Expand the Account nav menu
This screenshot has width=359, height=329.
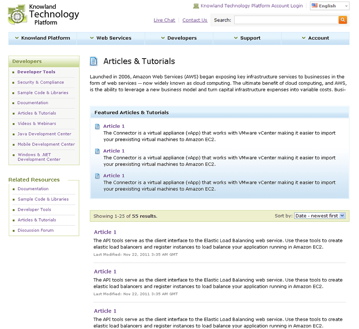pos(315,38)
